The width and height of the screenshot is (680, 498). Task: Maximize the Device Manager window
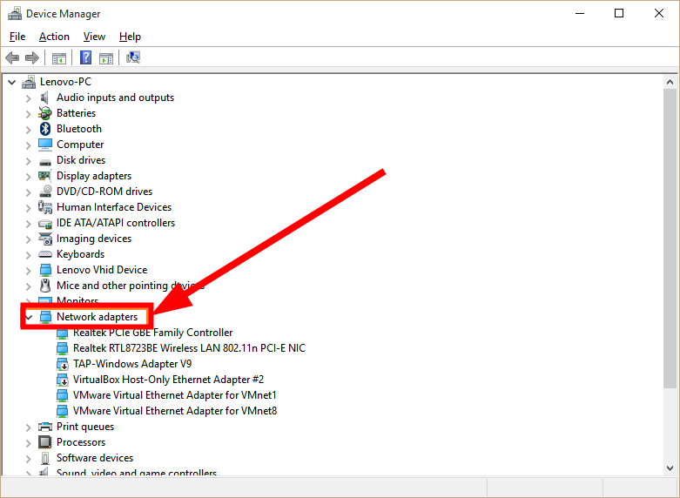619,13
